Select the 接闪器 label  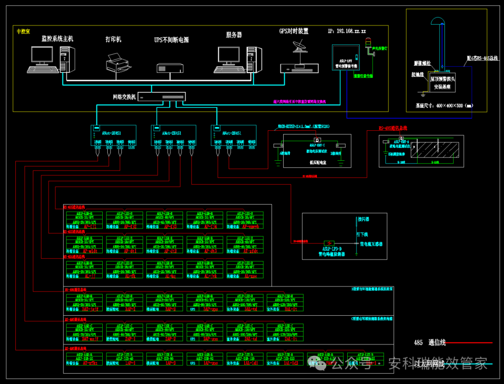point(364,219)
